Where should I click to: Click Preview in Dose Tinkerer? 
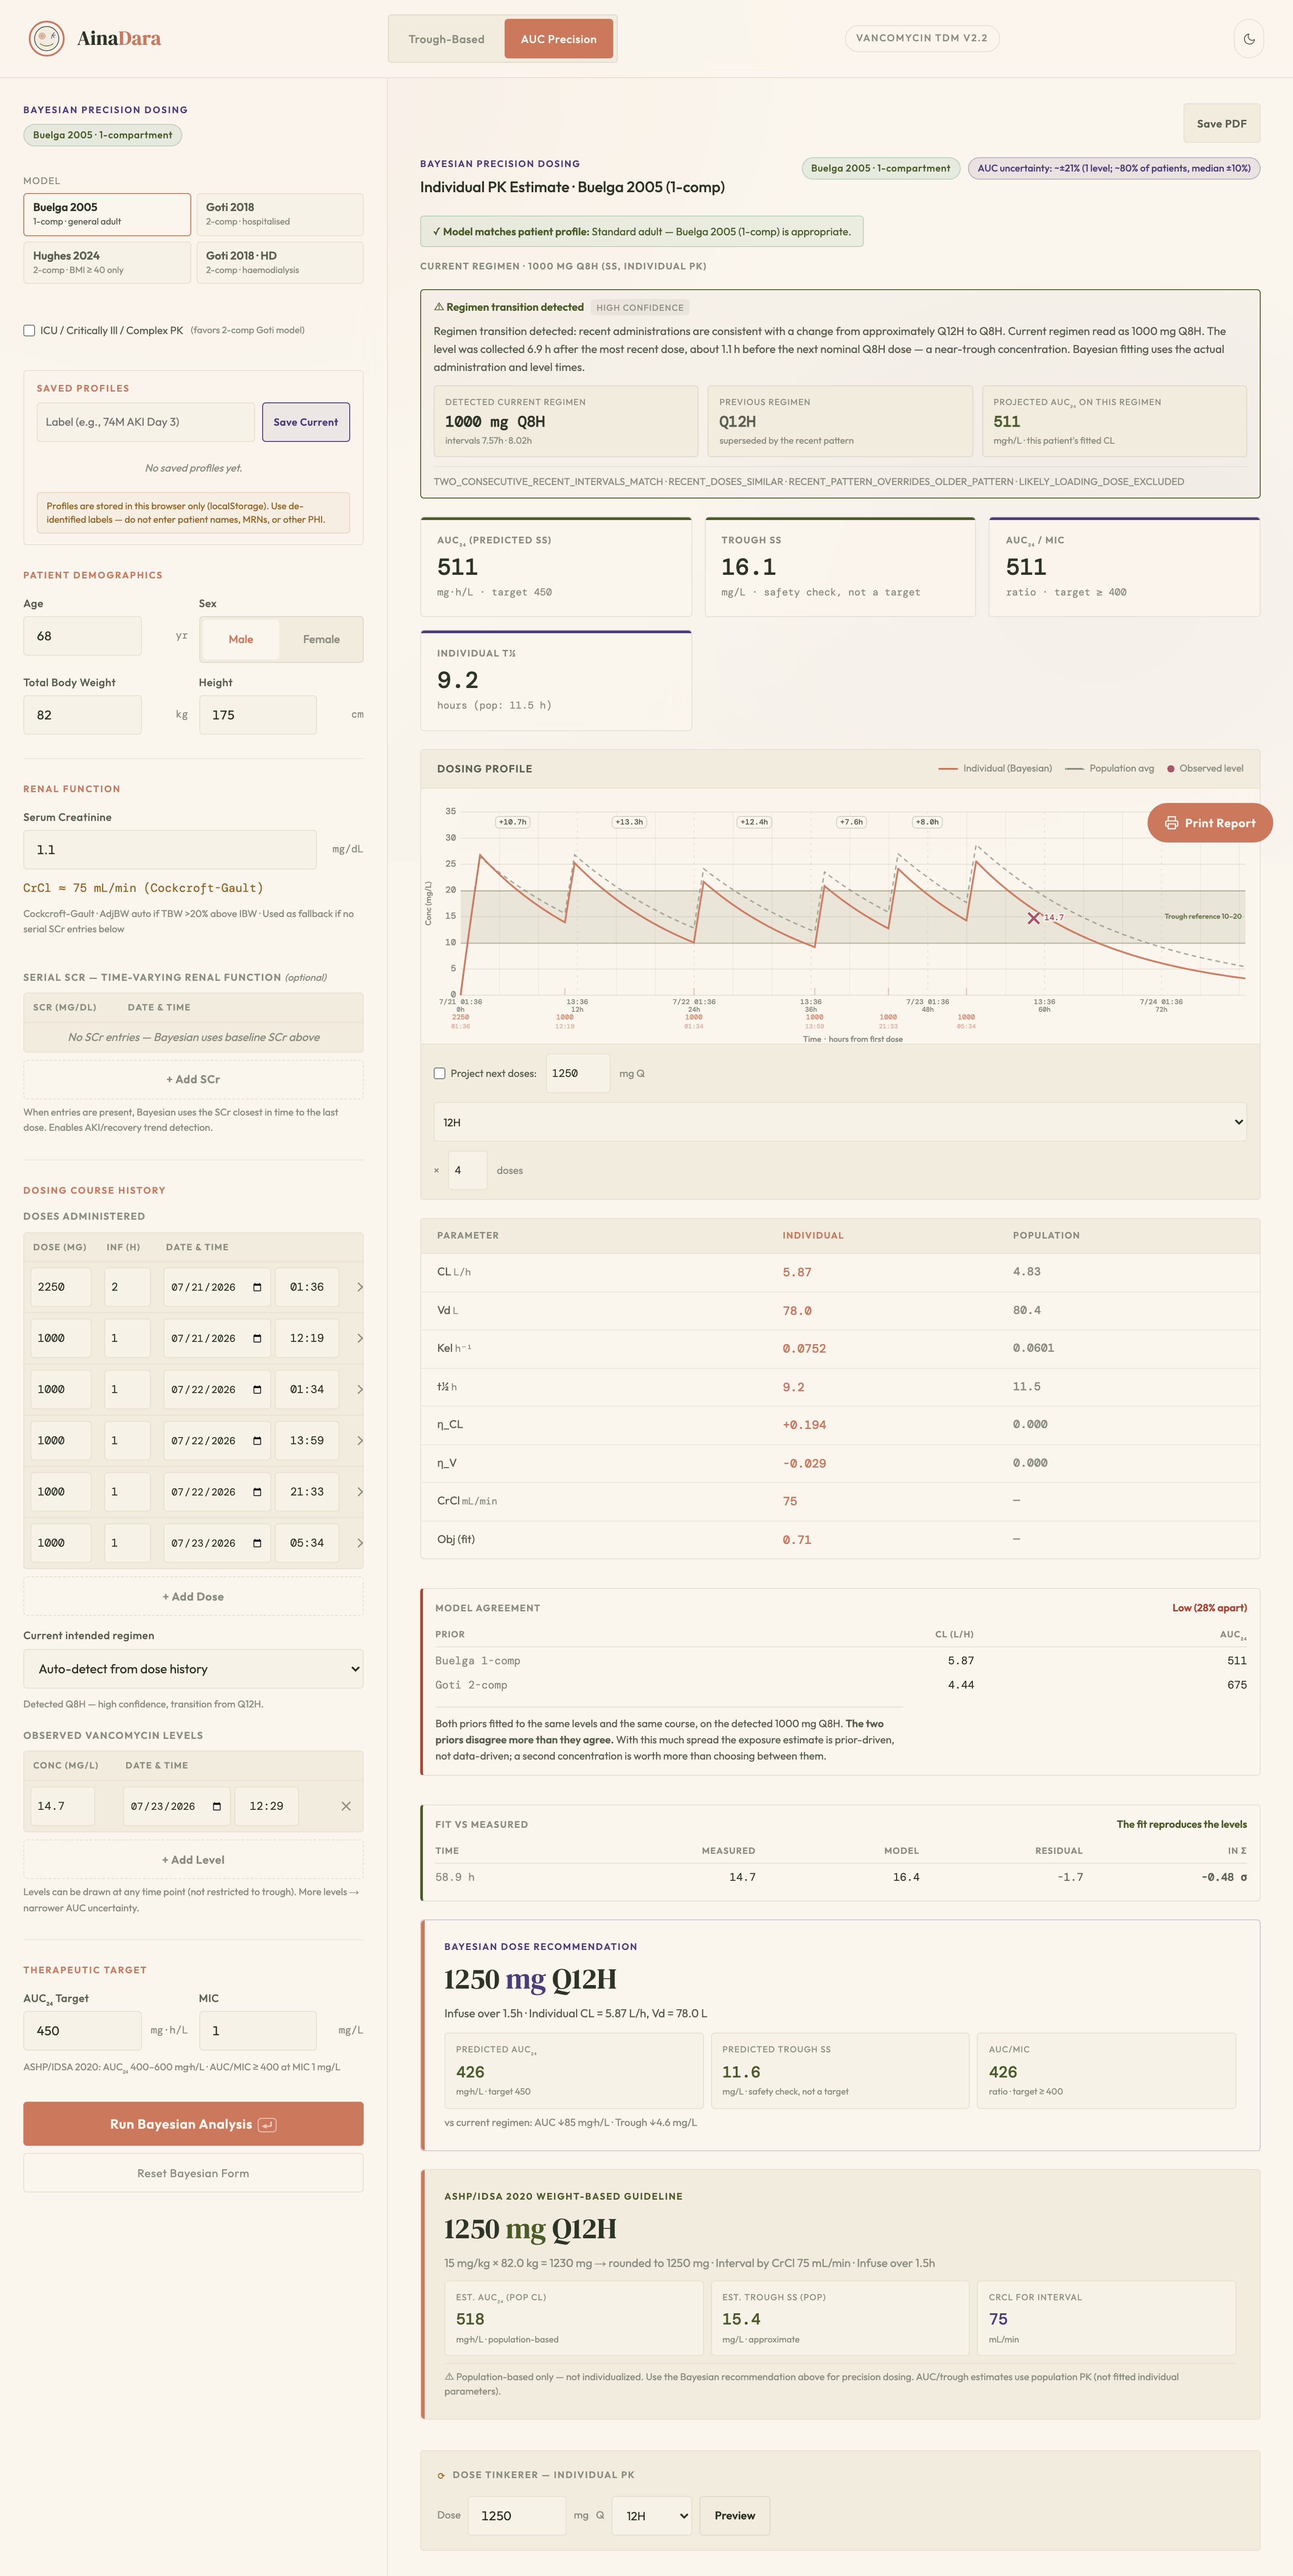pyautogui.click(x=735, y=2516)
